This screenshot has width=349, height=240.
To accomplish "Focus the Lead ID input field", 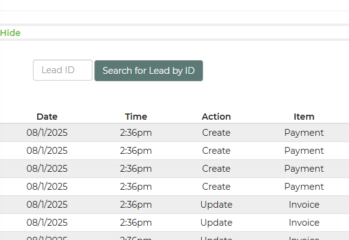I will click(x=63, y=70).
